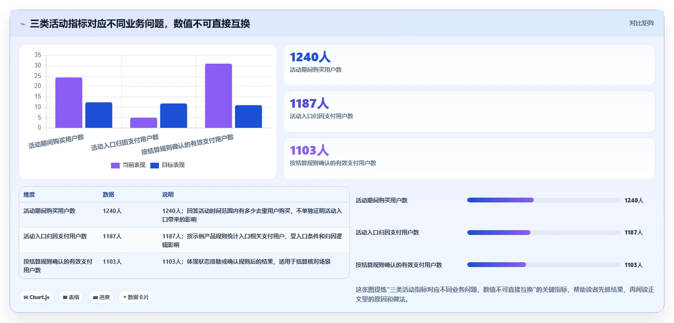Select the 表格 tag chip

[x=71, y=297]
